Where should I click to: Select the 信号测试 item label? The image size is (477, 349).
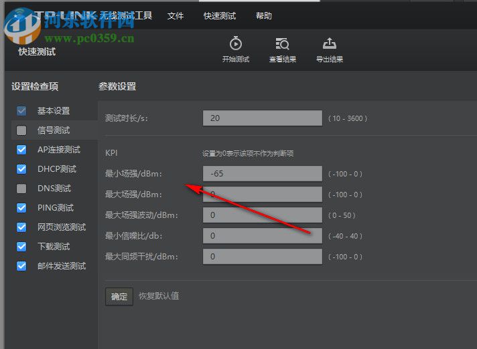[x=54, y=130]
